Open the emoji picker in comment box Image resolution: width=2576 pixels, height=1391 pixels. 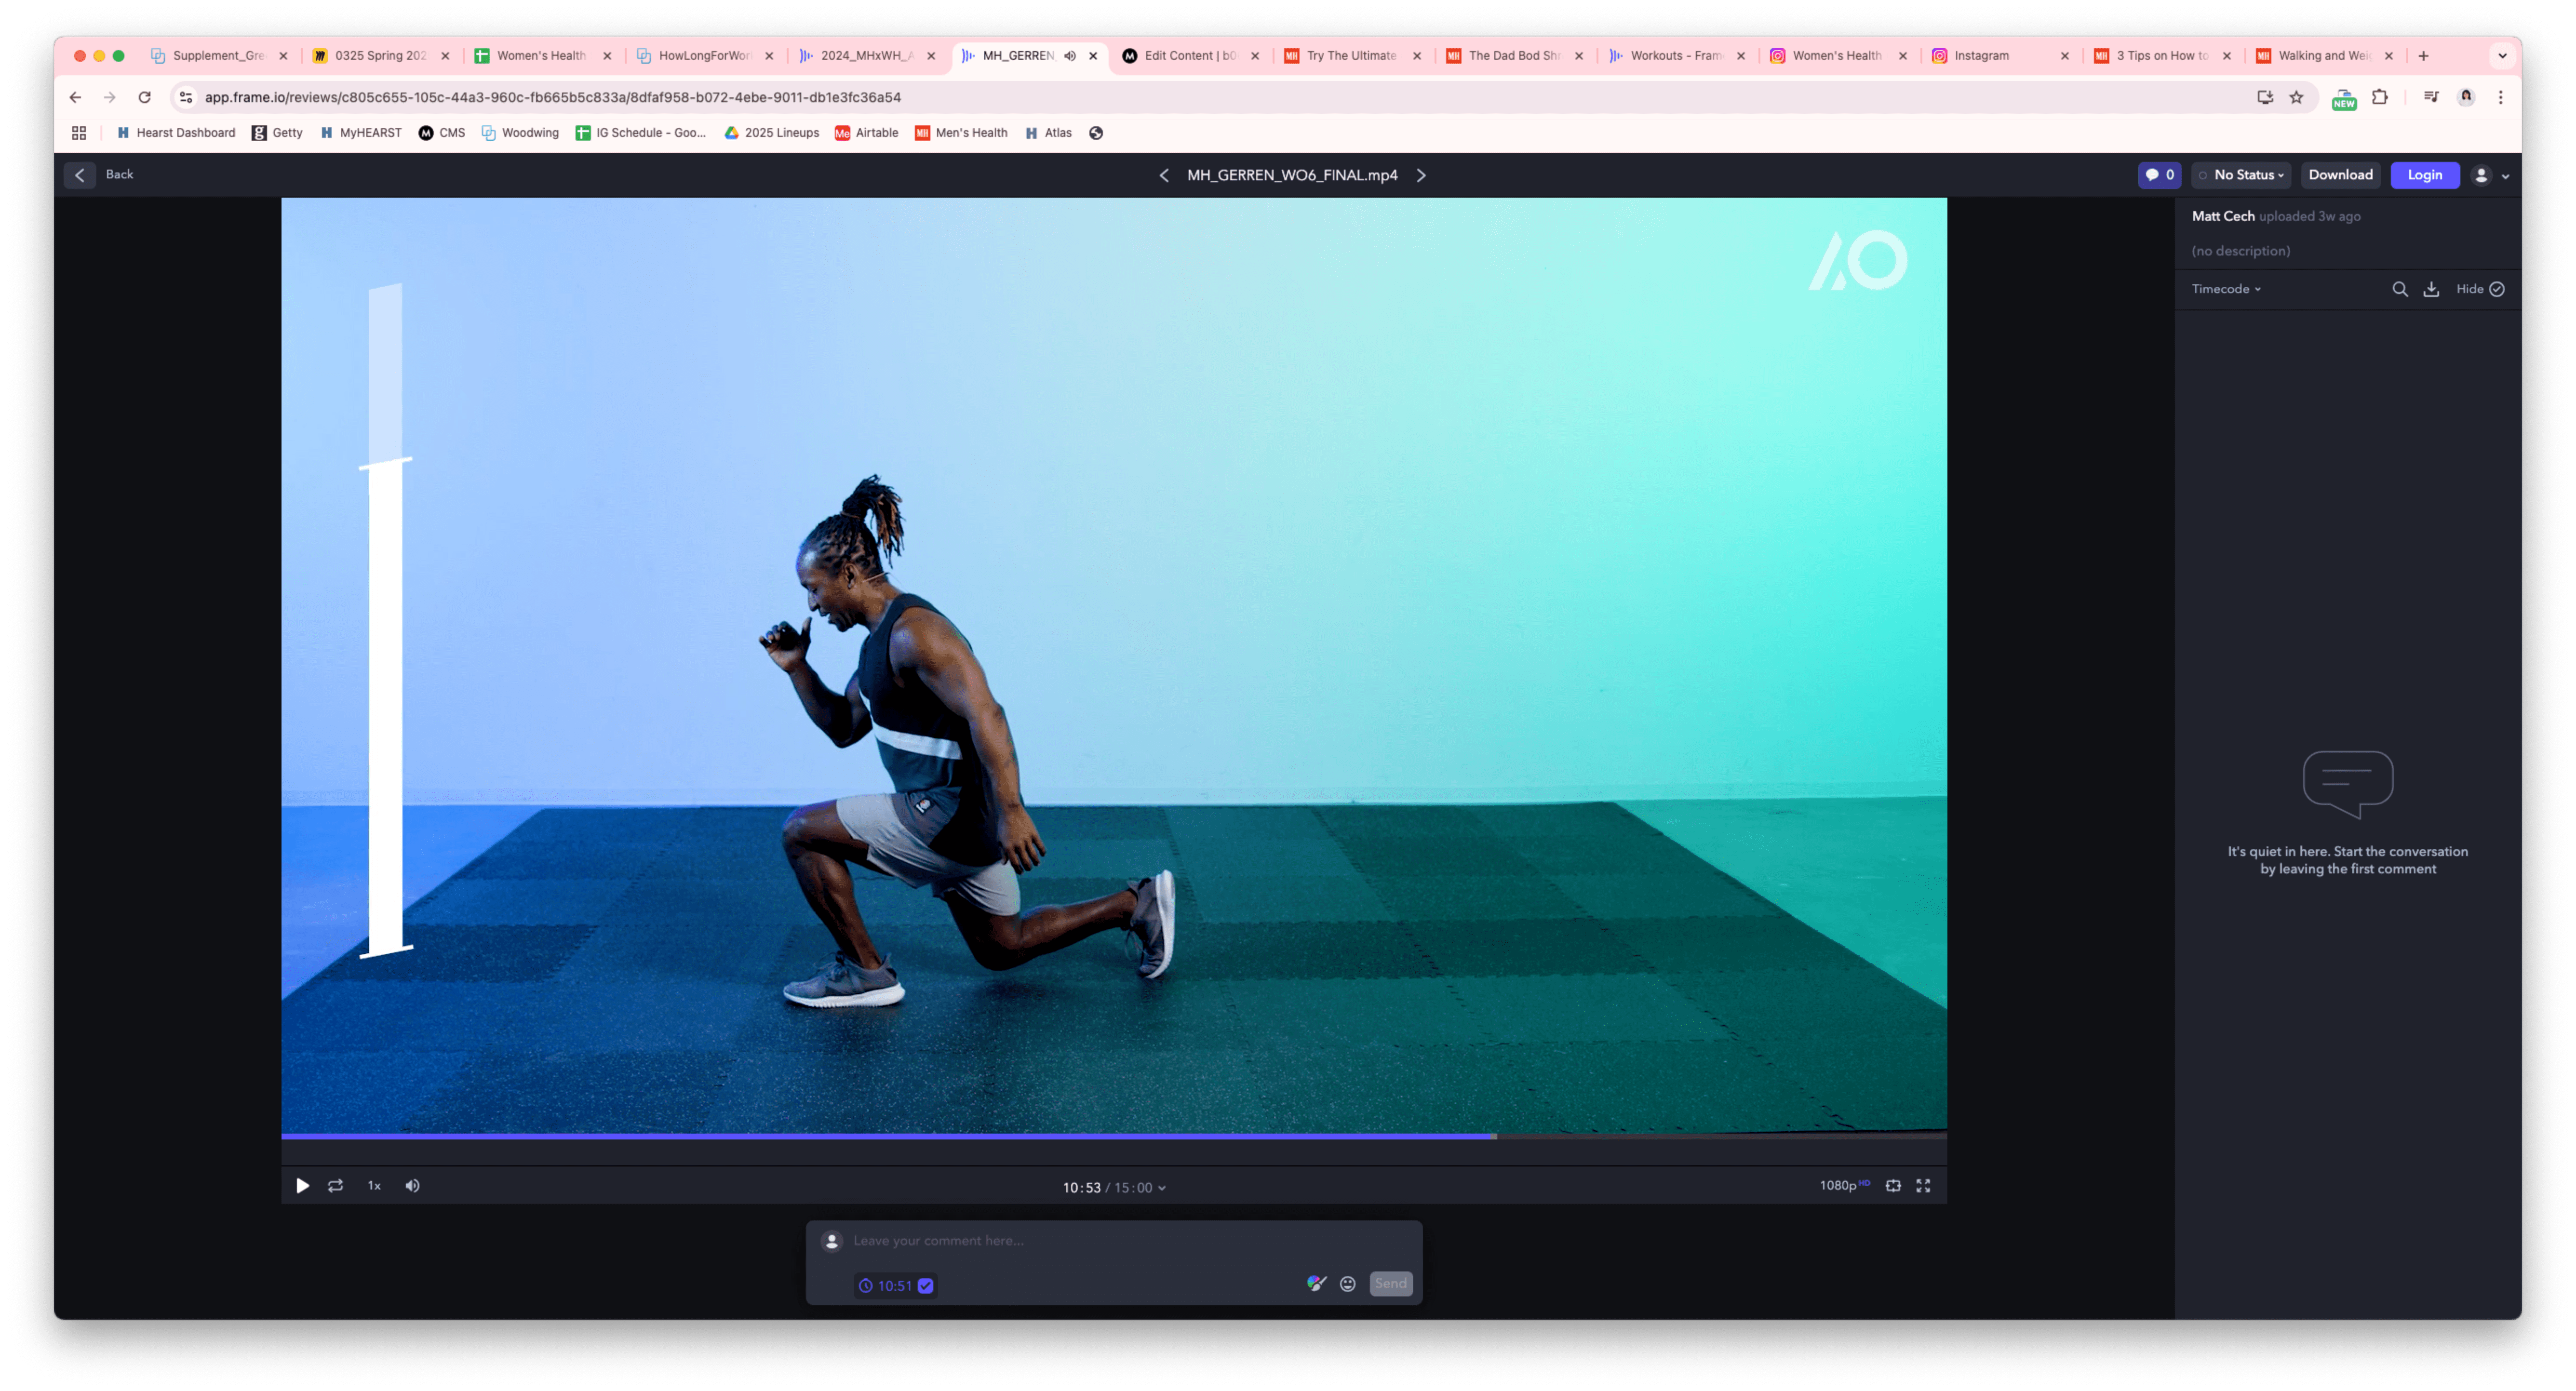[1347, 1283]
